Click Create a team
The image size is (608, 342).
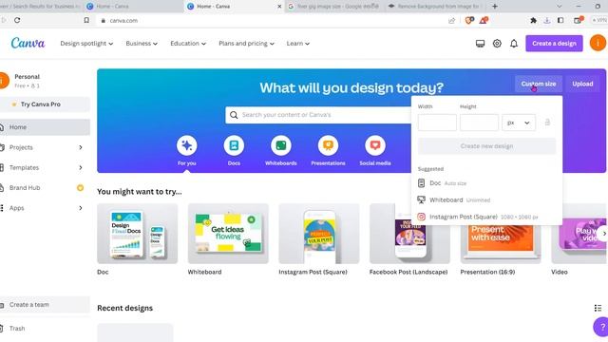click(45, 305)
